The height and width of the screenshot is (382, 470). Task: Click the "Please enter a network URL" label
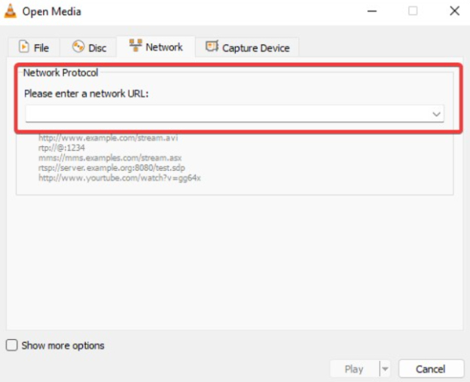pyautogui.click(x=87, y=93)
